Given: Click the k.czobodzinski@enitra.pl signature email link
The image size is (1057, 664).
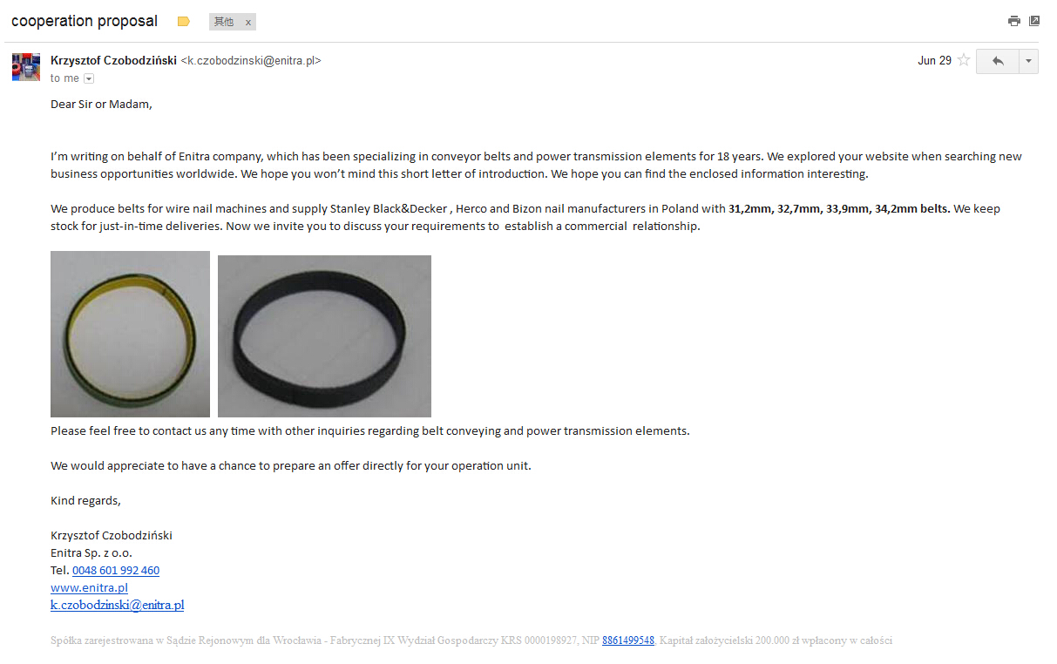Looking at the screenshot, I should (x=117, y=605).
